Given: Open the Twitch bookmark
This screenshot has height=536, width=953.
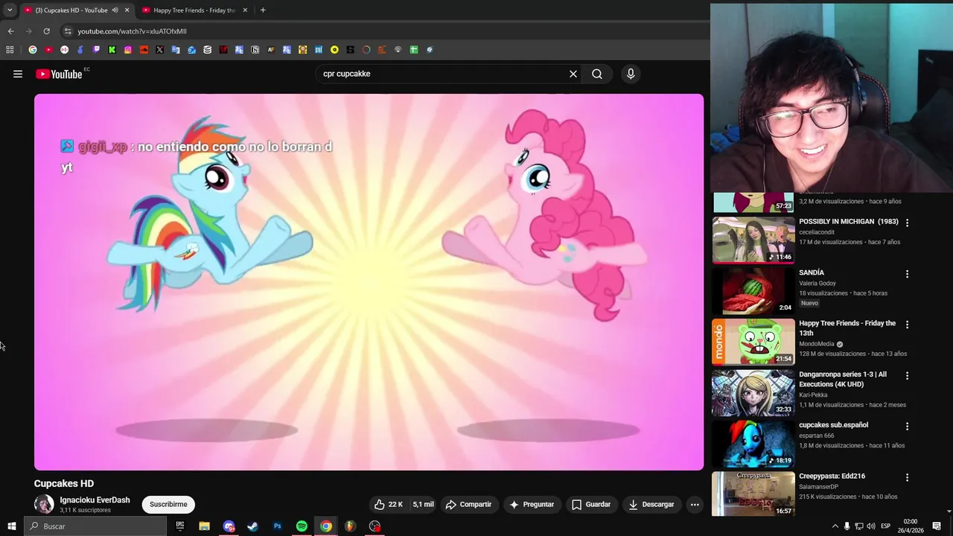Looking at the screenshot, I should 96,50.
